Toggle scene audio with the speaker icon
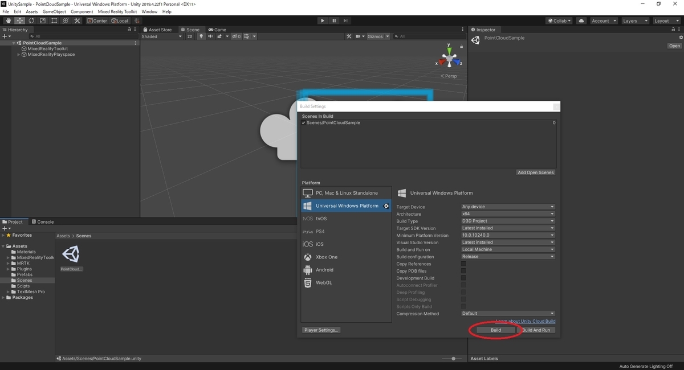Viewport: 684px width, 370px height. pos(210,36)
